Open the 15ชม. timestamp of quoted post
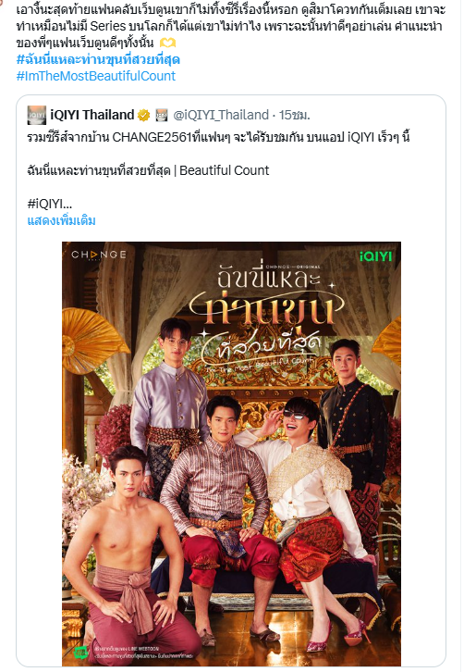 [x=295, y=115]
